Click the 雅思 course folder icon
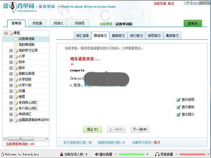 pyautogui.click(x=16, y=97)
